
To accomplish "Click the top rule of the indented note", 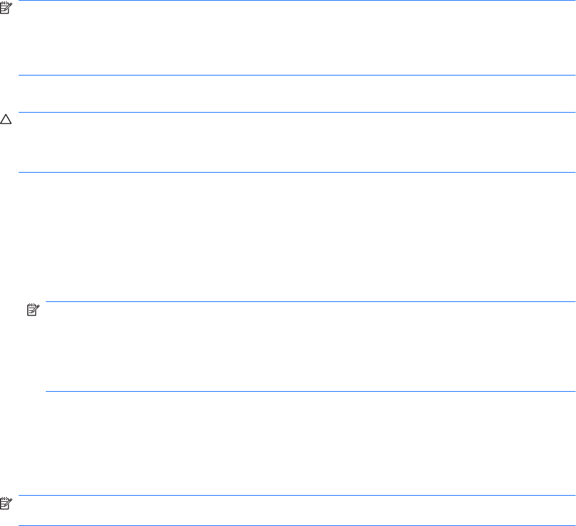I will 310,302.
